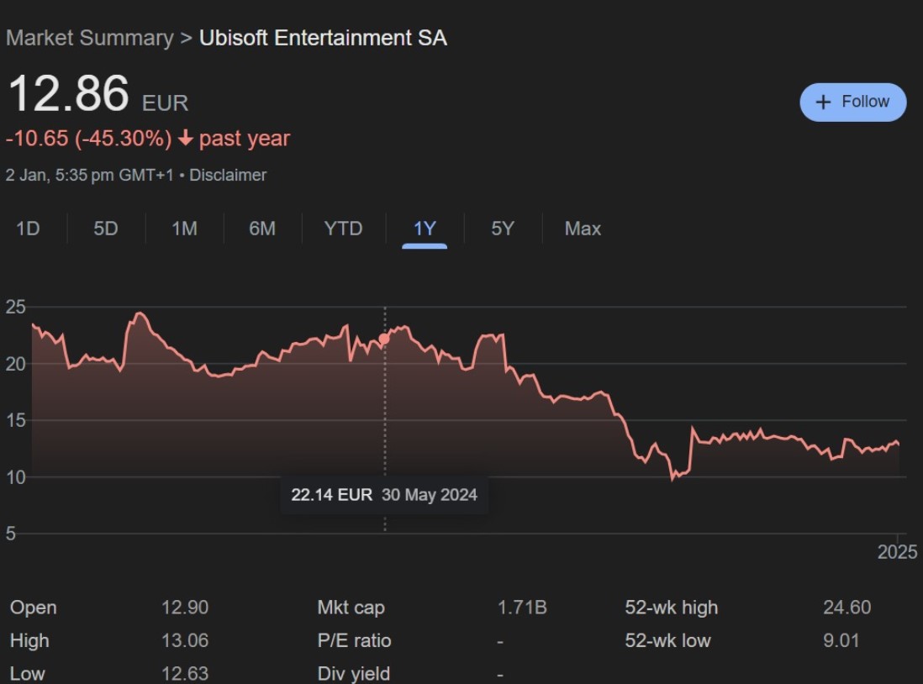Click the Follow button
Viewport: 923px width, 684px height.
(x=853, y=103)
